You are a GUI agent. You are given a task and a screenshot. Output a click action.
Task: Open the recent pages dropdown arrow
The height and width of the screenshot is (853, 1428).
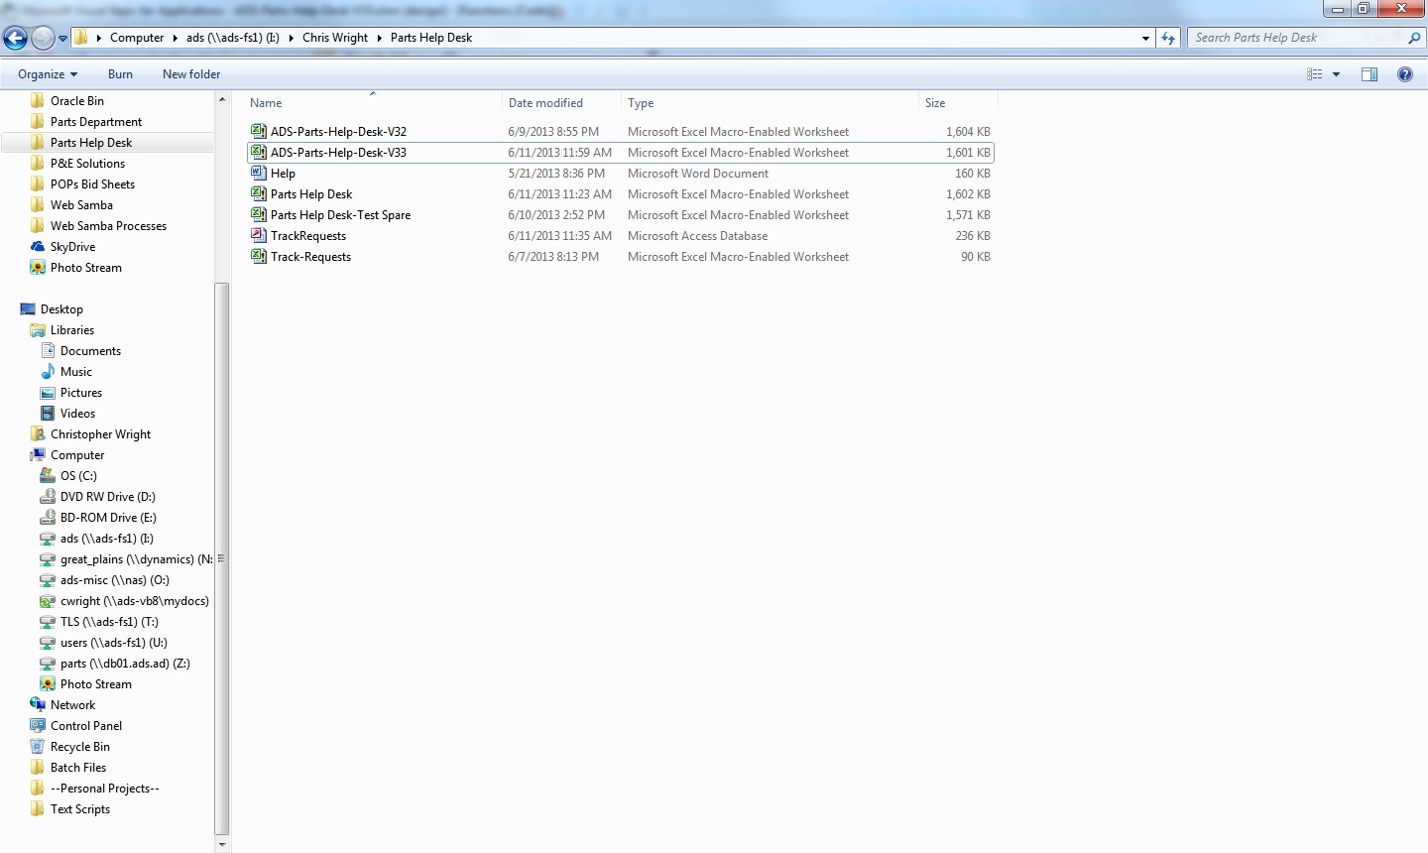tap(62, 39)
